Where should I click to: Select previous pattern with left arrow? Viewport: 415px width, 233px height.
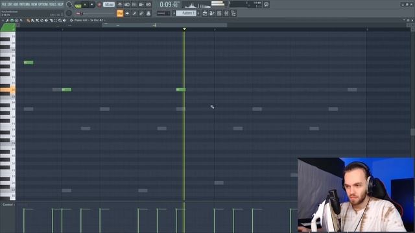(174, 13)
